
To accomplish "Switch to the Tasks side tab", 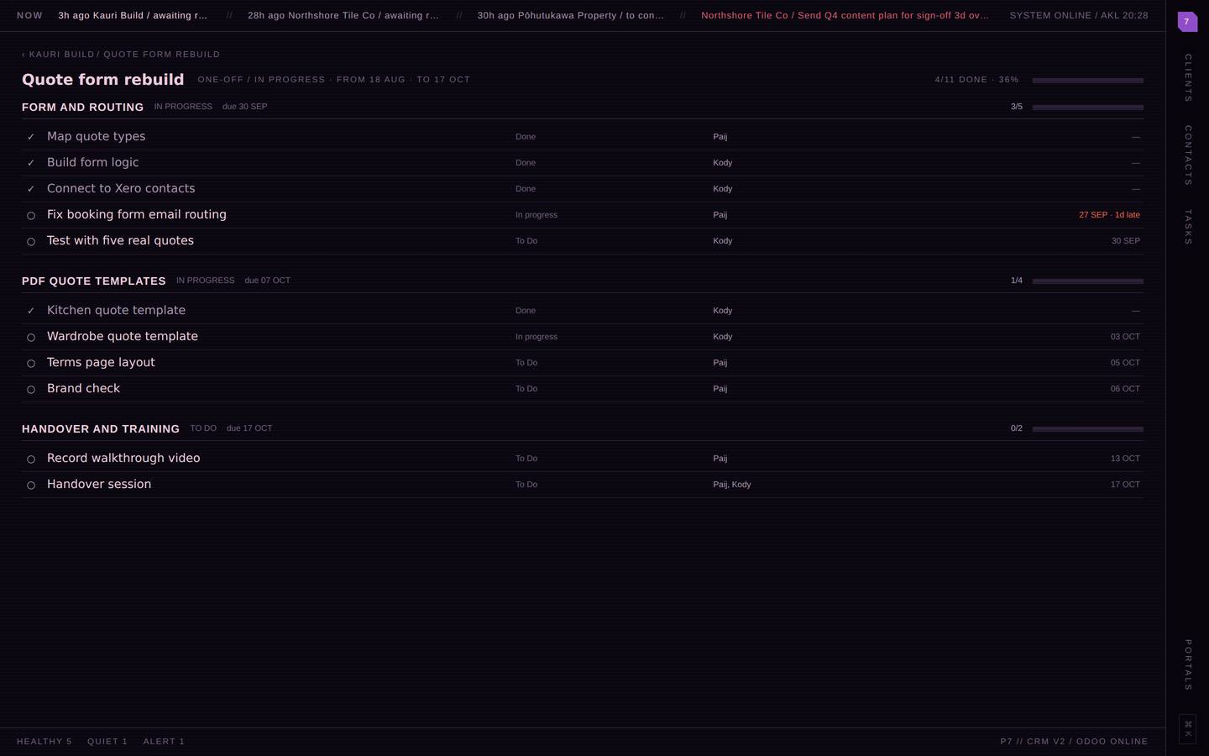I will pyautogui.click(x=1187, y=228).
